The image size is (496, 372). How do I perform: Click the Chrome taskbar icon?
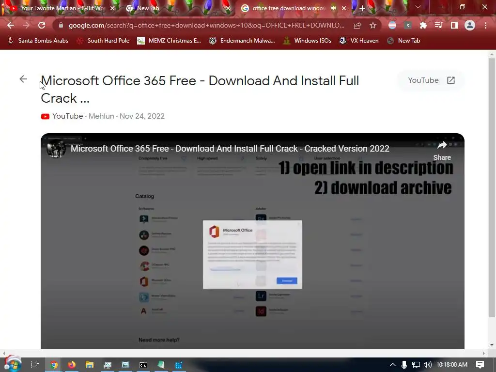coord(54,365)
